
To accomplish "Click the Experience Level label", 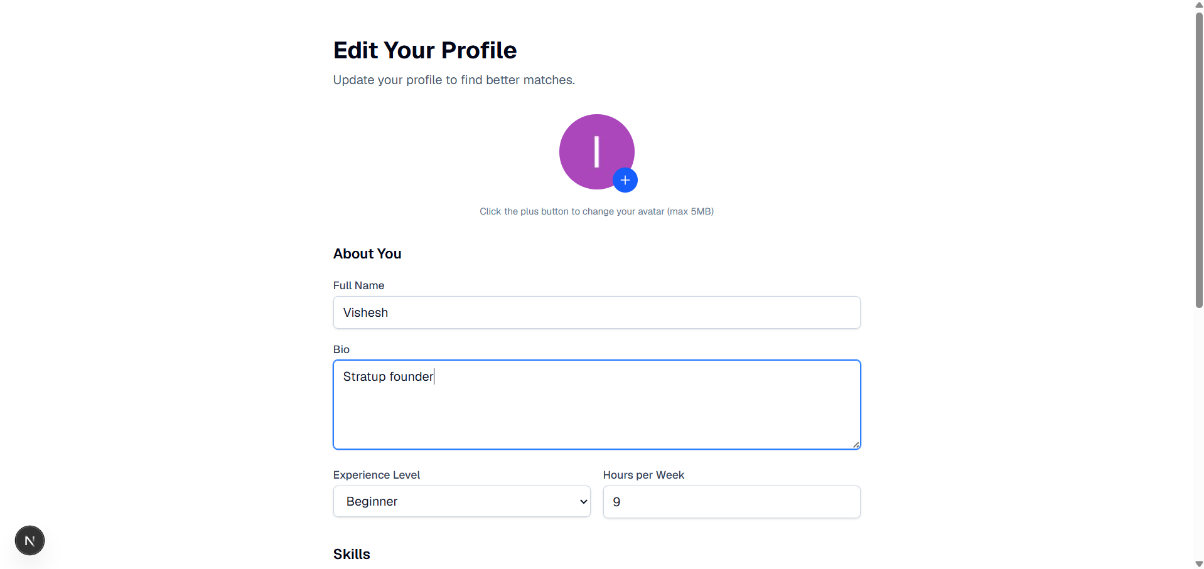I will point(377,475).
